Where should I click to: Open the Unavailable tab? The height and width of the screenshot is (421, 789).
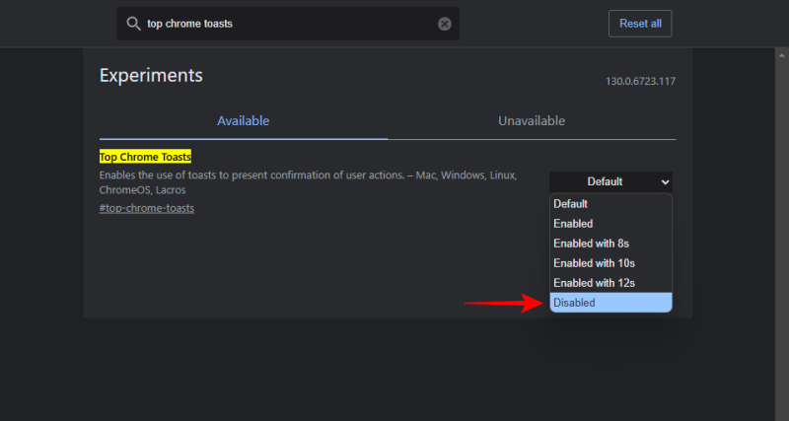coord(532,121)
